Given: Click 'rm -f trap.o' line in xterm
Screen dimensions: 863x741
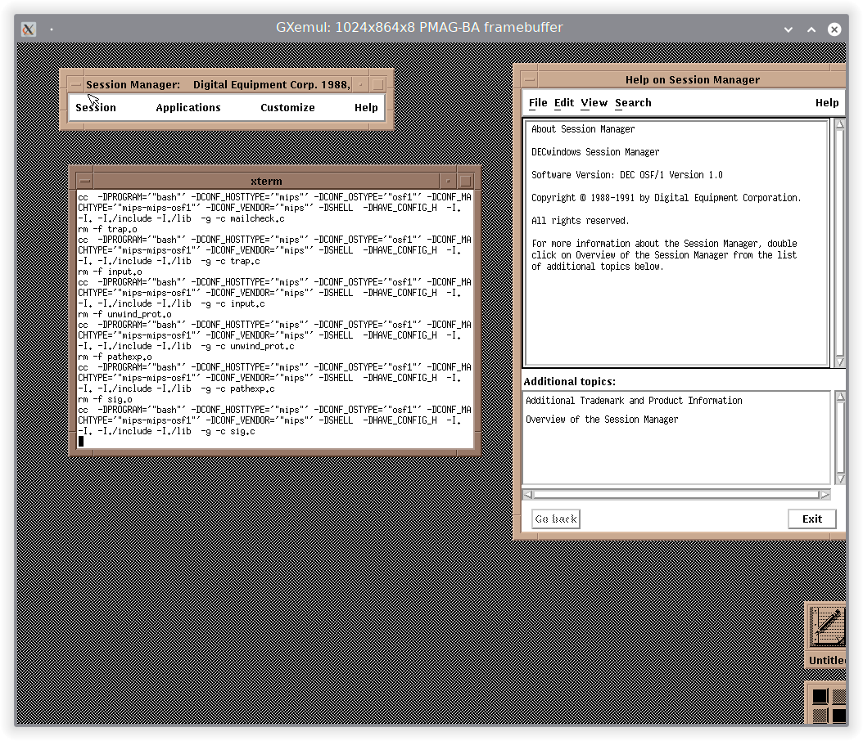Looking at the screenshot, I should (107, 229).
